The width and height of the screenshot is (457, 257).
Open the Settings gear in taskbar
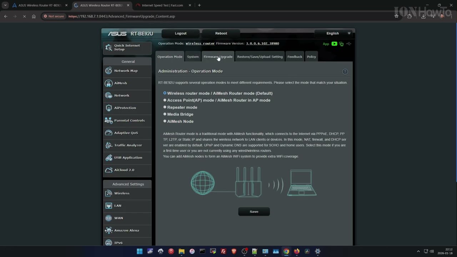coord(318,251)
